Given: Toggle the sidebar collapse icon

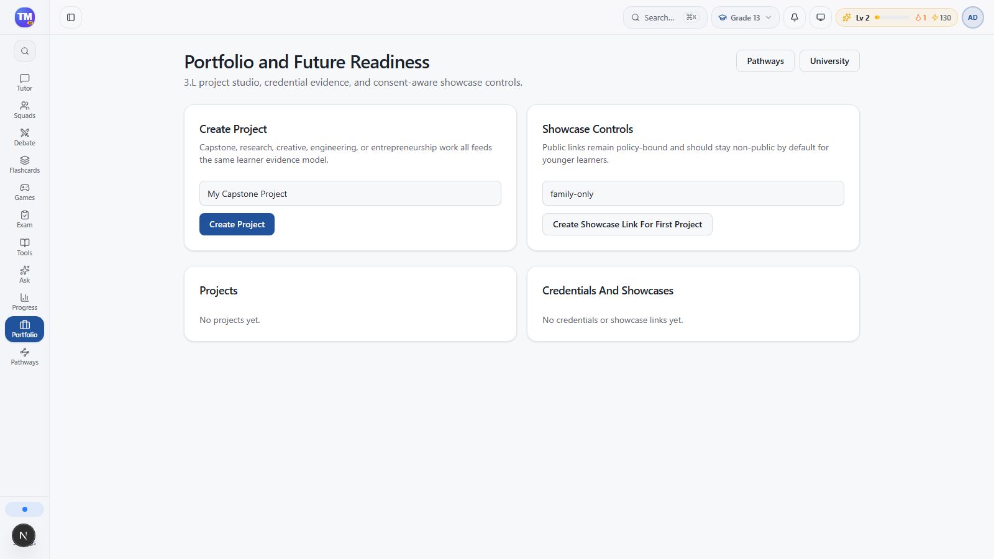Looking at the screenshot, I should pyautogui.click(x=71, y=17).
